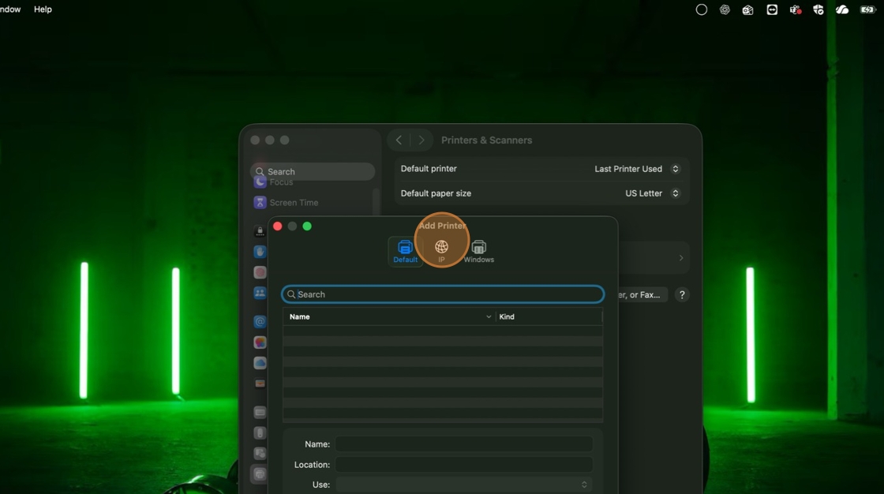Click the Add Printer search field
Image resolution: width=884 pixels, height=494 pixels.
click(x=443, y=294)
